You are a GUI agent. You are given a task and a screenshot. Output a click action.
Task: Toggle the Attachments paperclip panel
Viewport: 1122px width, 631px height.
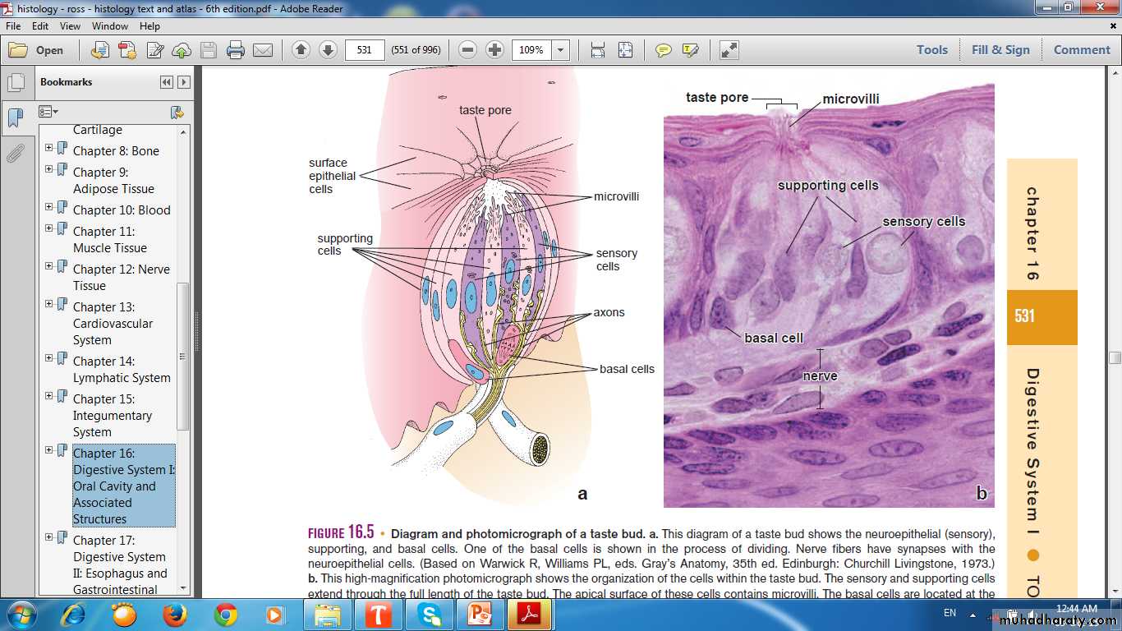[15, 154]
